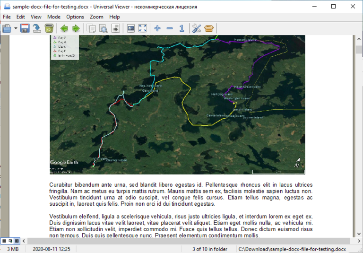Go to next file with right green arrow

pos(76,28)
